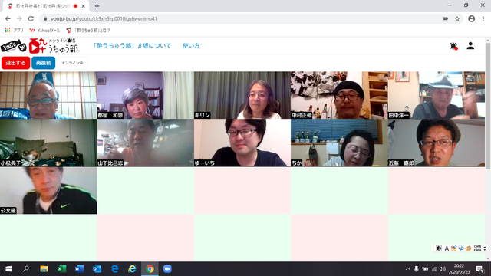491x276 pixels.
Task: Bookmark this page with the star icon
Action: [x=457, y=18]
